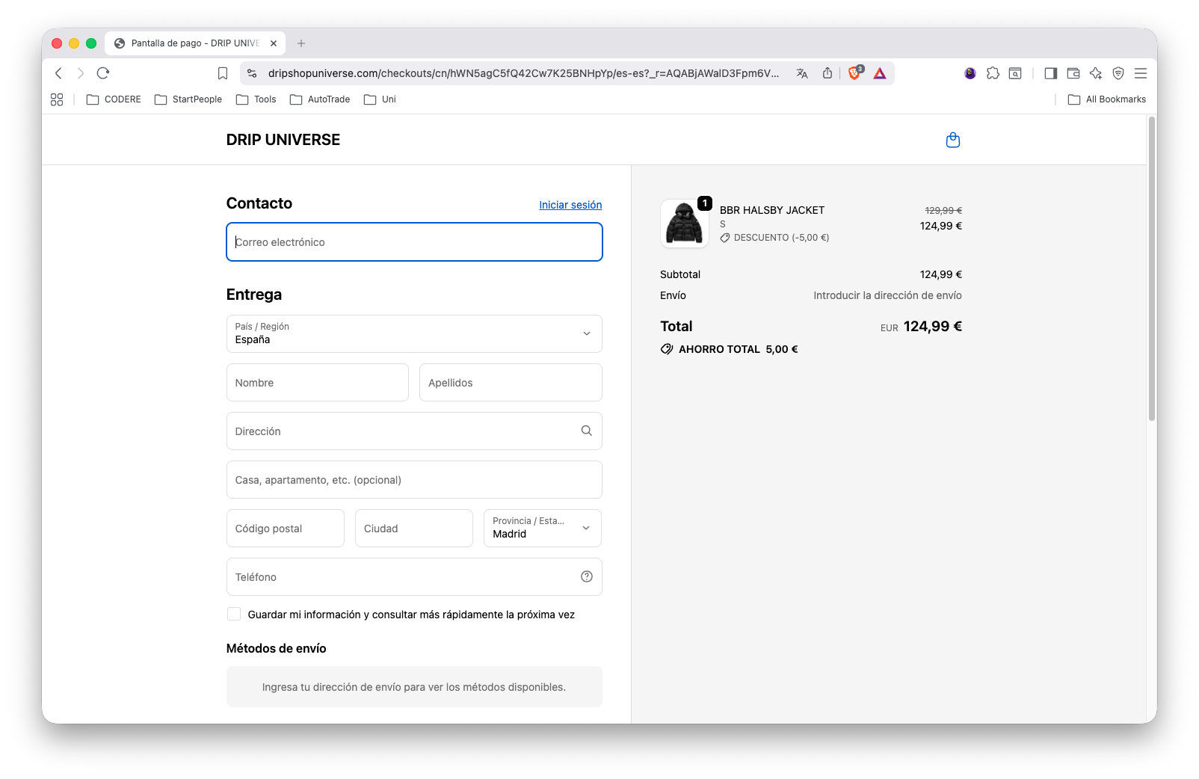Open the browser hamburger menu
This screenshot has height=779, width=1199.
(1140, 73)
